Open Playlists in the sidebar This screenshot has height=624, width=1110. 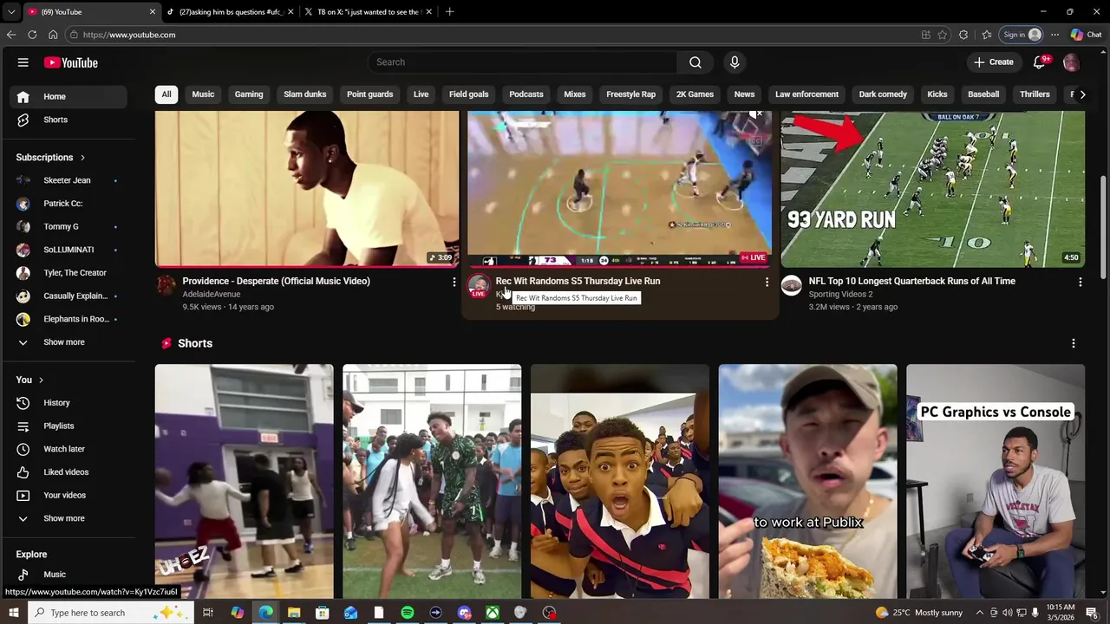[69, 426]
